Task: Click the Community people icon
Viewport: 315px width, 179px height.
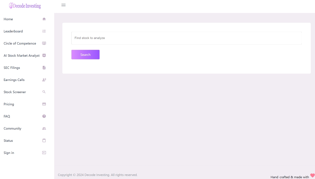Action: point(44,128)
